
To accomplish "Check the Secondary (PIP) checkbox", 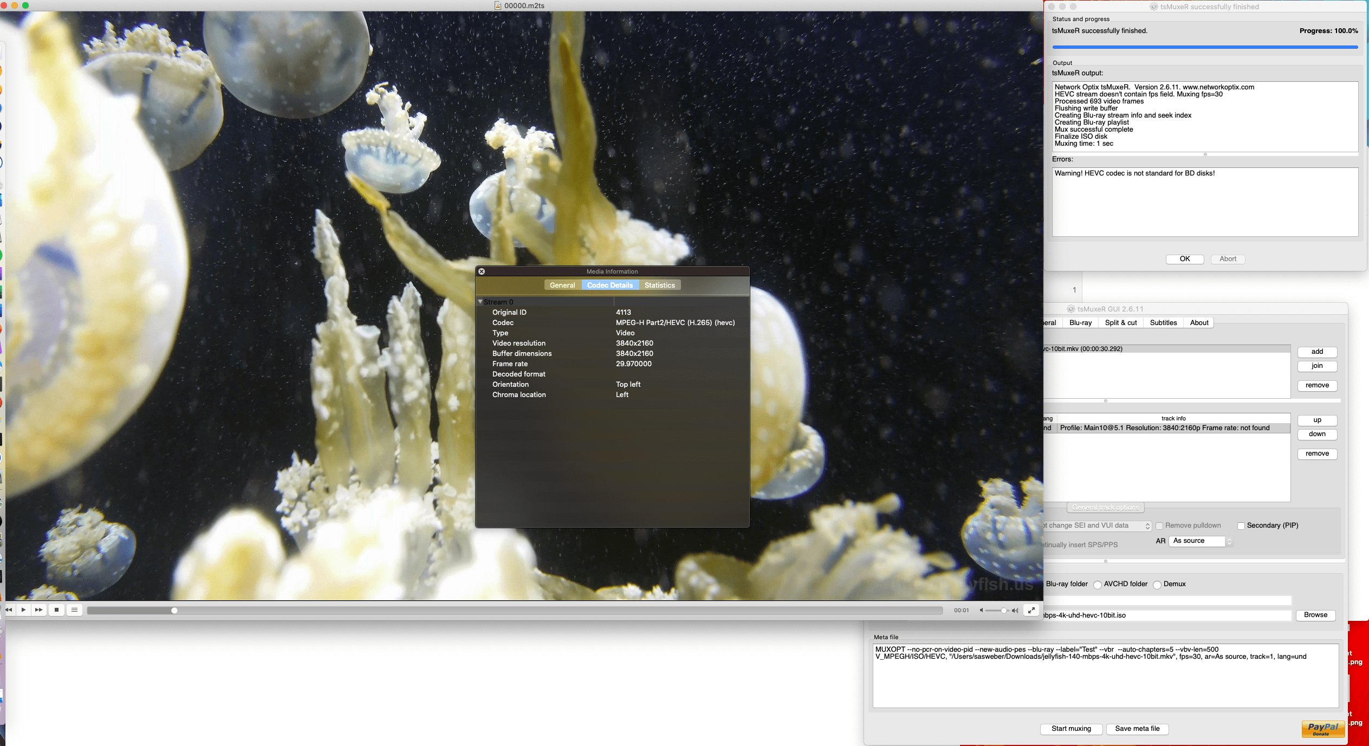I will click(1241, 526).
